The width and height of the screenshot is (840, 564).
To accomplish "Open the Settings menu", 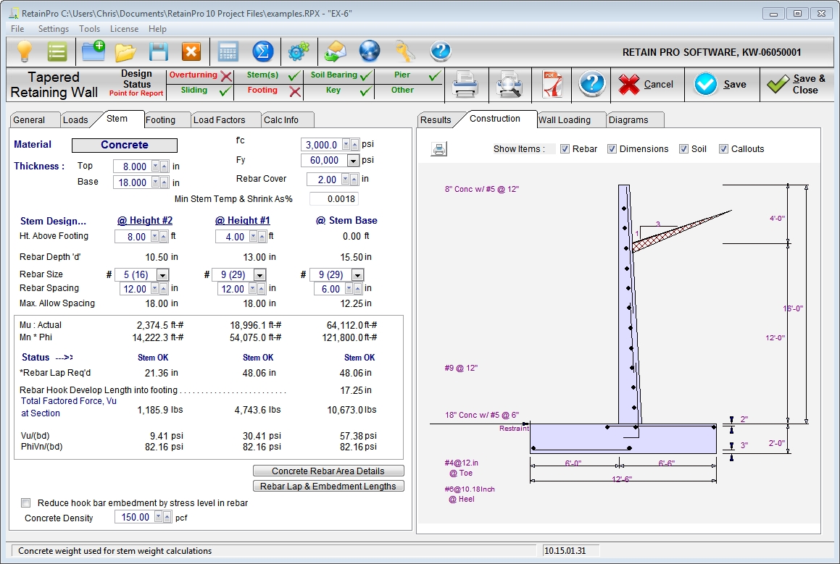I will tap(54, 29).
